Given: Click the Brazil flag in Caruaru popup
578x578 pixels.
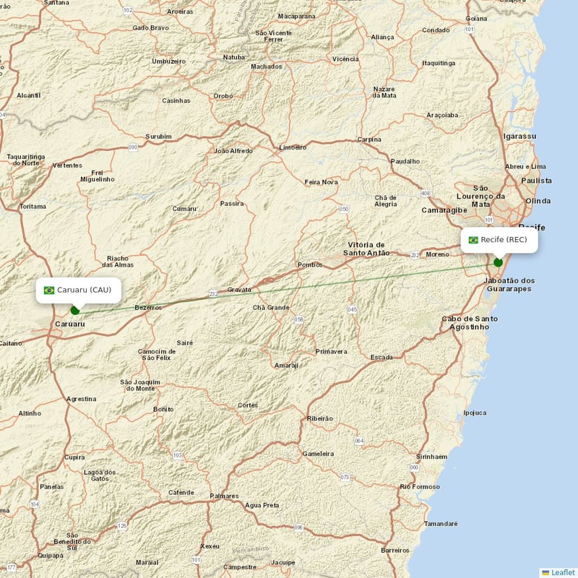Looking at the screenshot, I should tap(49, 290).
